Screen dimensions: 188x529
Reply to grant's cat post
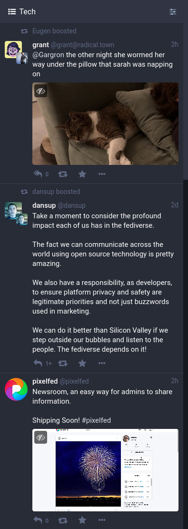(38, 174)
